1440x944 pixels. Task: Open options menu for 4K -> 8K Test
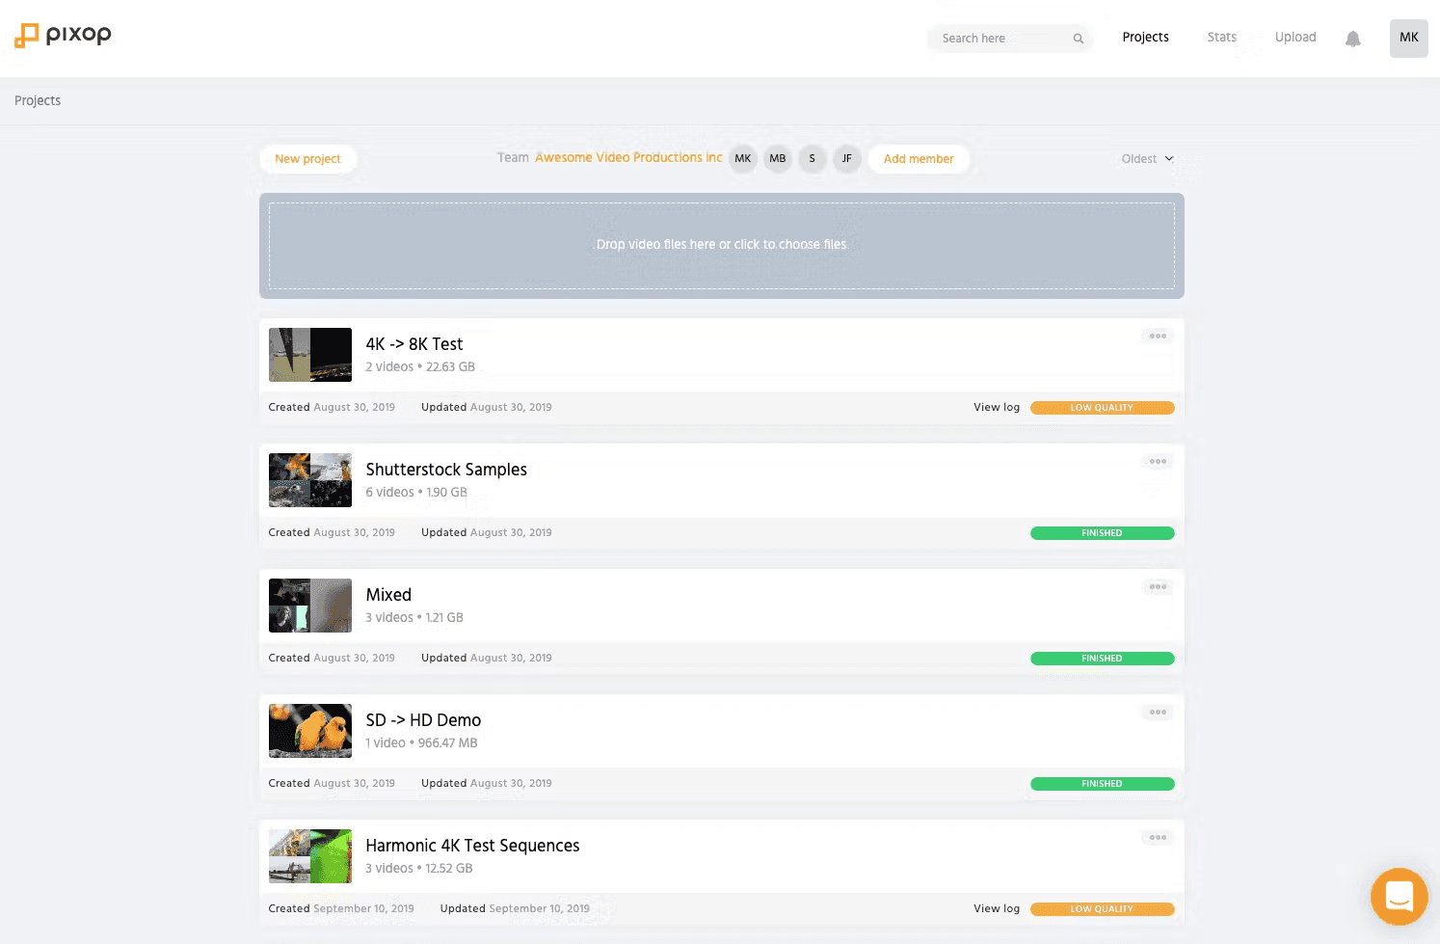coord(1158,337)
